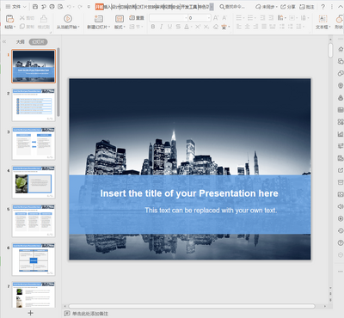
Task: Open Print Preview from quick access toolbar
Action: tap(60, 6)
